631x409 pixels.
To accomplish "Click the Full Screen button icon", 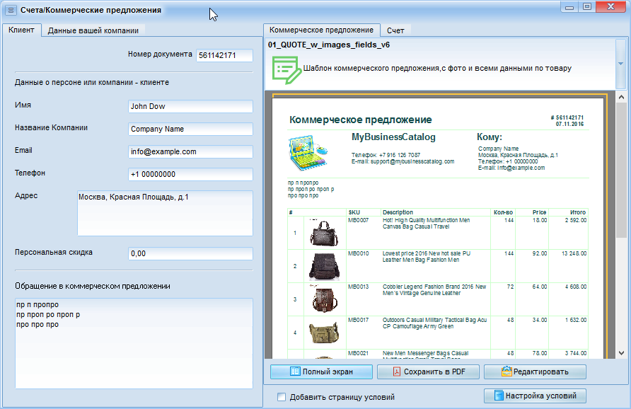I will point(296,371).
